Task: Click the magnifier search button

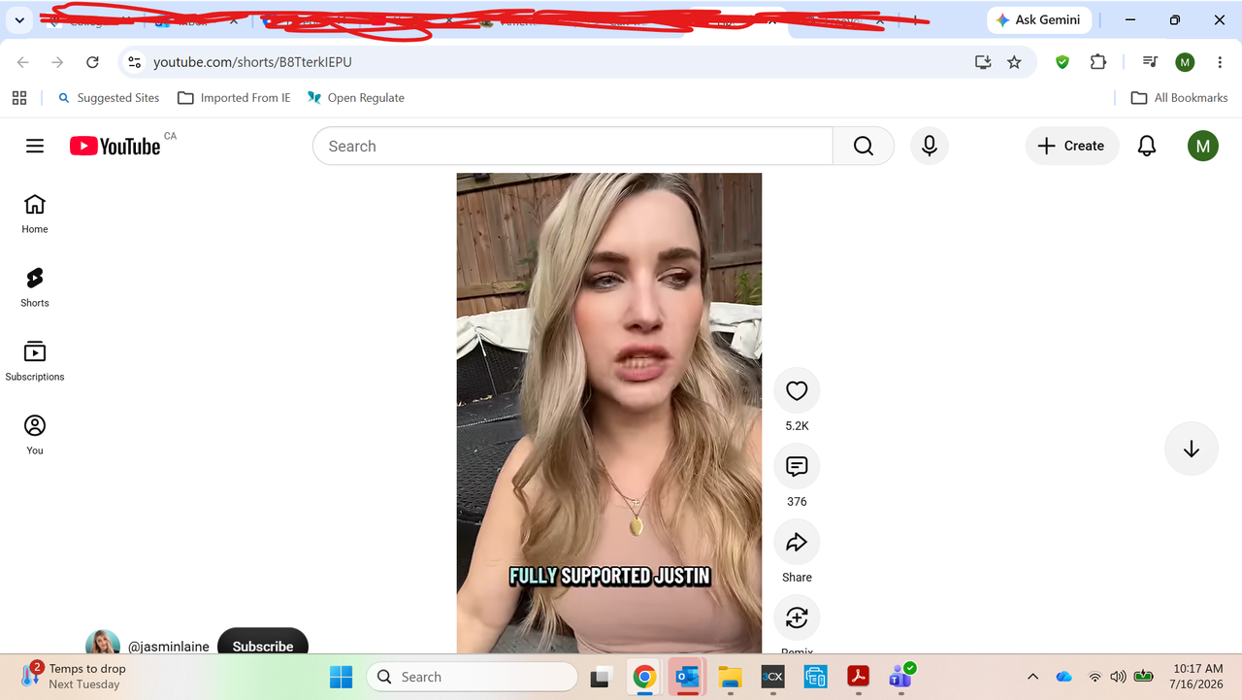Action: pos(864,146)
